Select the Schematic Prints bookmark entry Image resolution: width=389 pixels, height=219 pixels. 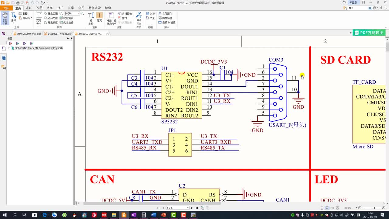click(39, 48)
